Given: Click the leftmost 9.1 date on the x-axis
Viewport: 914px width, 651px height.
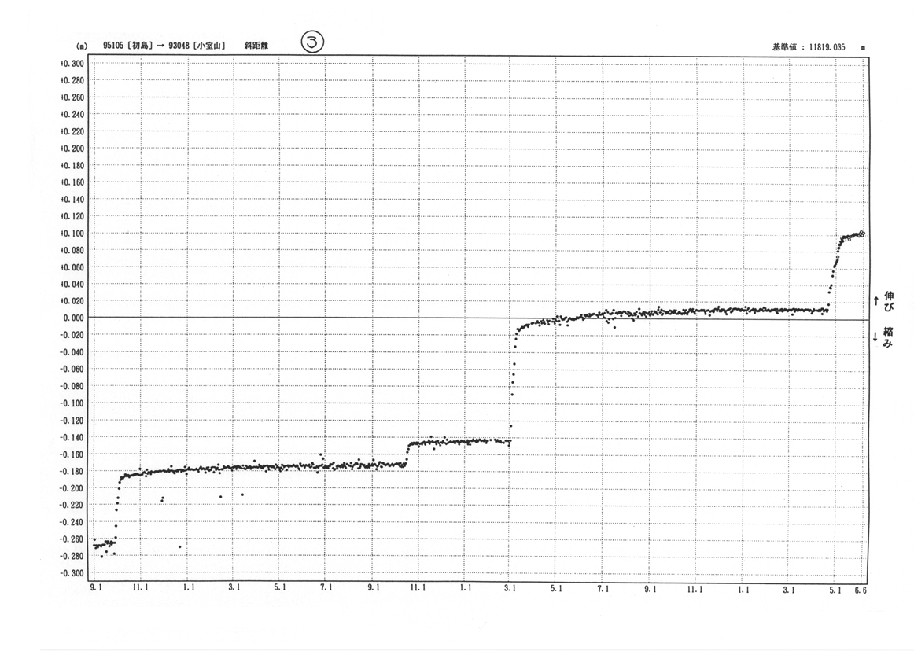Looking at the screenshot, I should 96,588.
